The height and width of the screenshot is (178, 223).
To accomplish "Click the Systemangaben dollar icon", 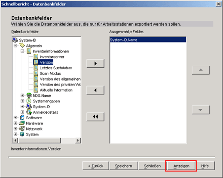I will click(29, 101).
